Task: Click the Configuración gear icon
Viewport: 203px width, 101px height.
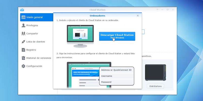Action: [23, 66]
